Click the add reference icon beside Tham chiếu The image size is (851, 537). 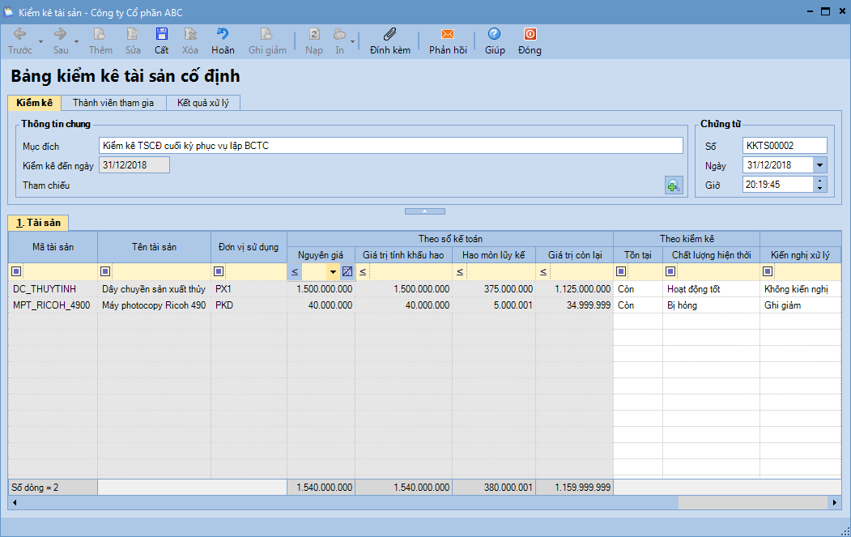click(673, 185)
